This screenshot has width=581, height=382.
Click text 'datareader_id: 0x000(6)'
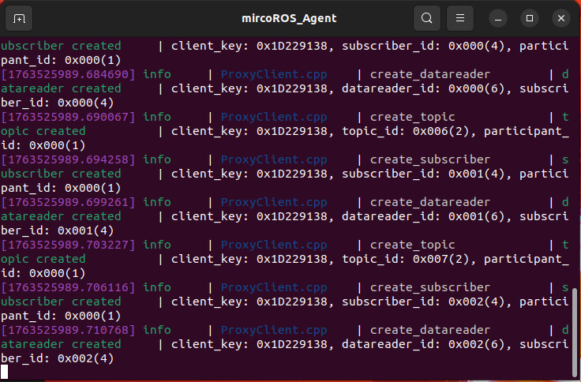[x=423, y=88]
